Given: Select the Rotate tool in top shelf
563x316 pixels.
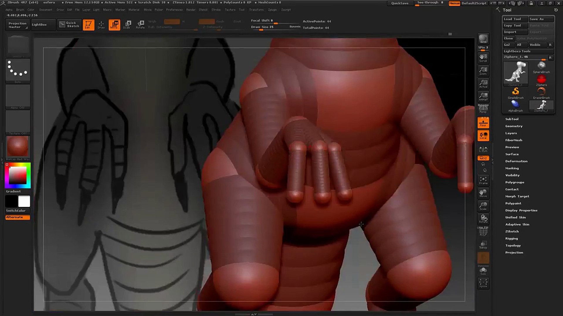Looking at the screenshot, I should pyautogui.click(x=140, y=25).
